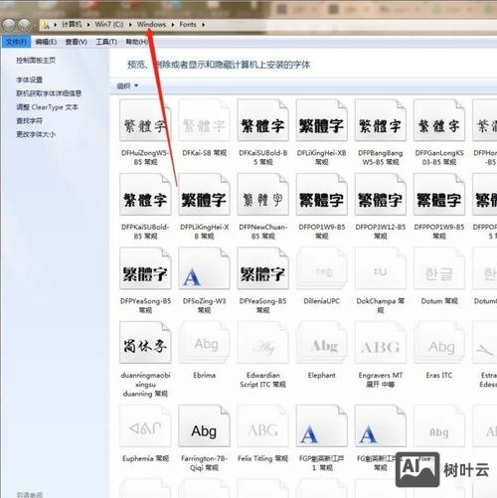Image resolution: width=497 pixels, height=498 pixels.
Task: Expand the breadcrumb arrow after 计算机
Action: click(88, 25)
